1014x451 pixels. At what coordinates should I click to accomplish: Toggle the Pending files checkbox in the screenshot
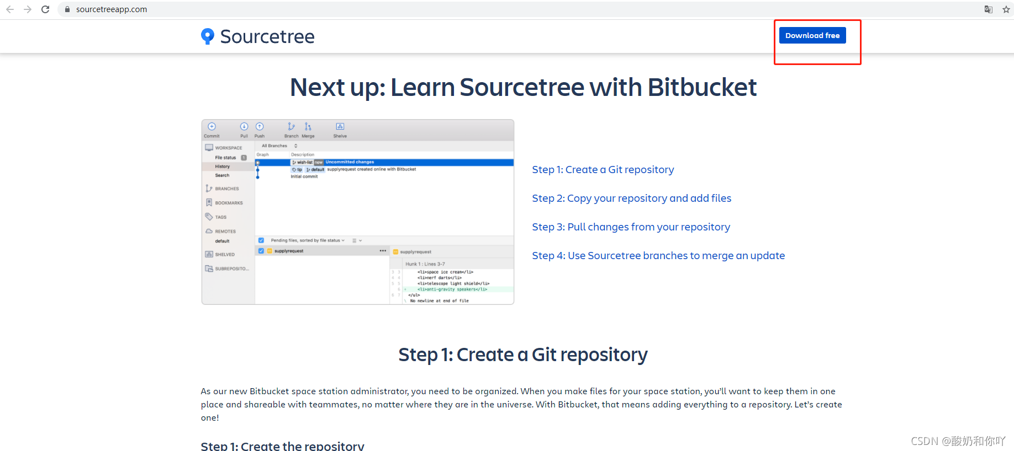coord(261,240)
